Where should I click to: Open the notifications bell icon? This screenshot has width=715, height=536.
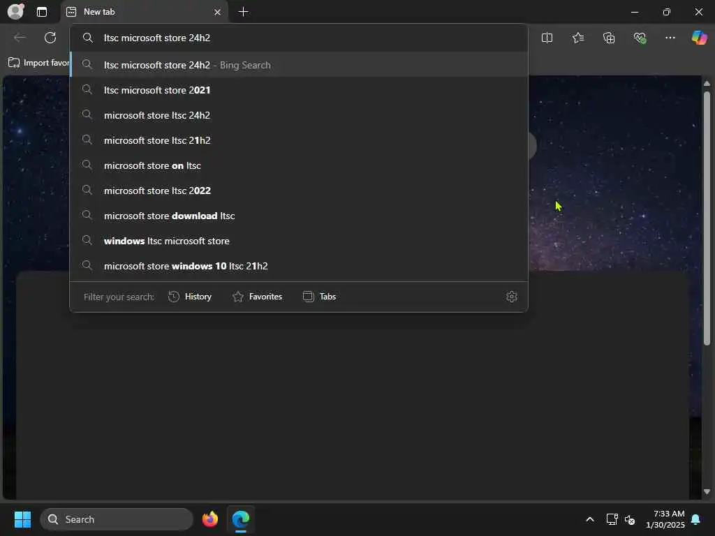click(x=696, y=519)
